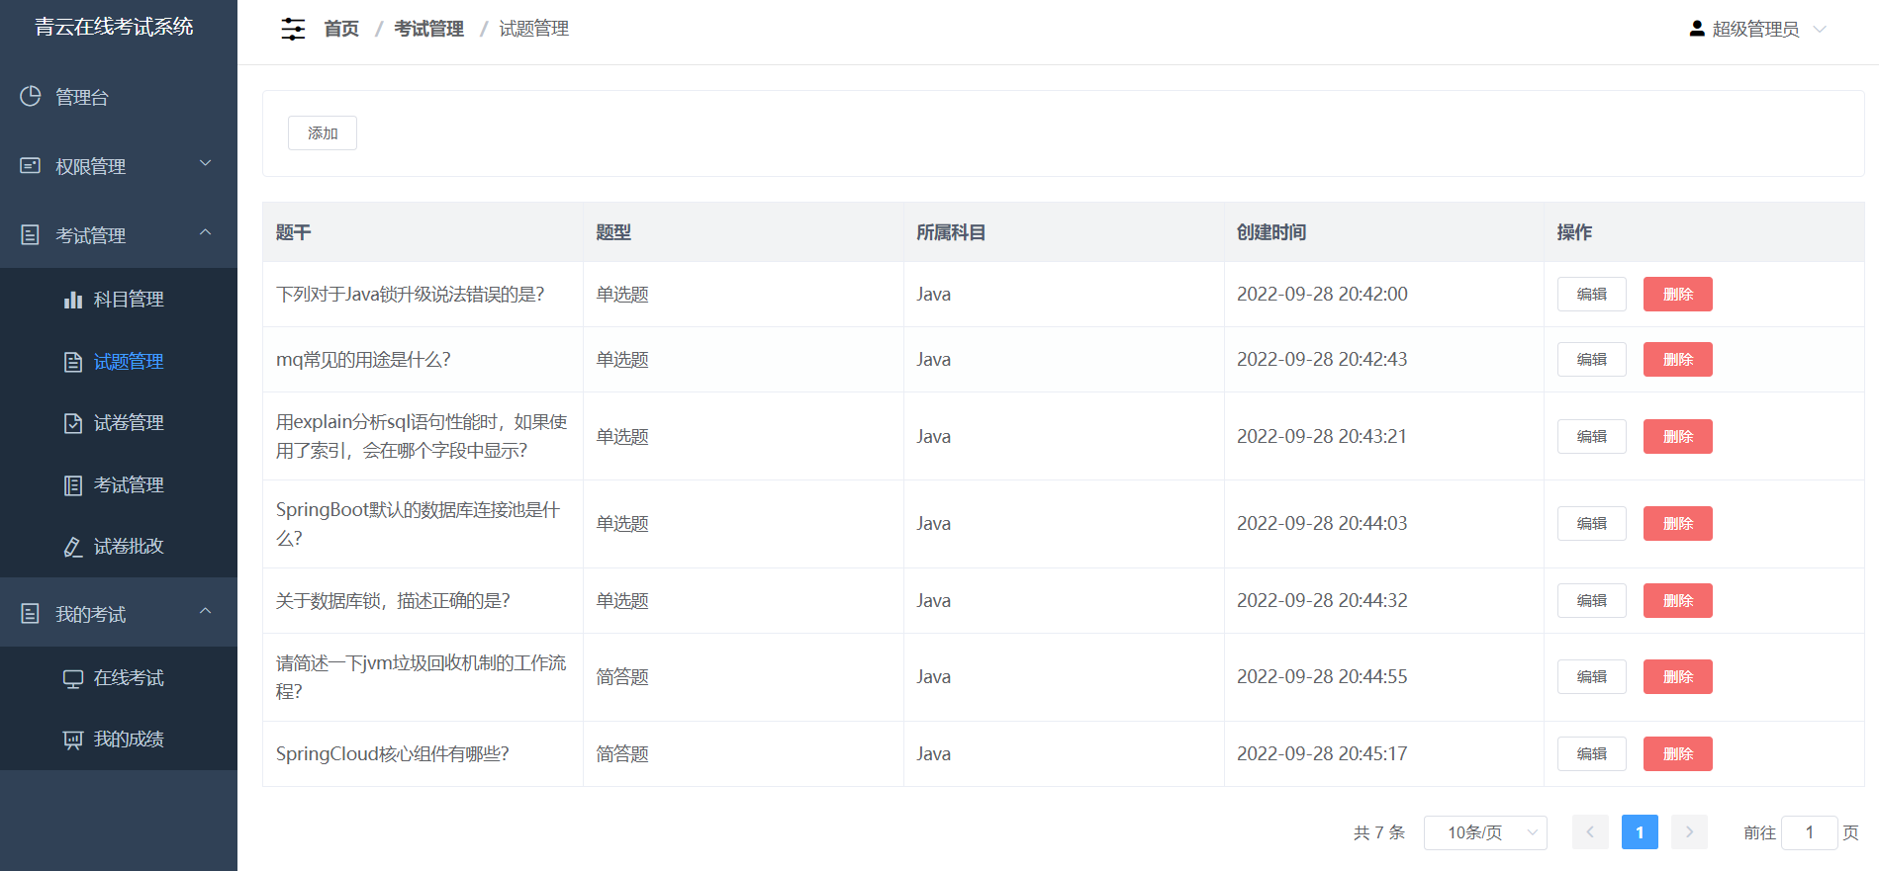Click the 添加 button
Viewport: 1879px width, 871px height.
[323, 133]
